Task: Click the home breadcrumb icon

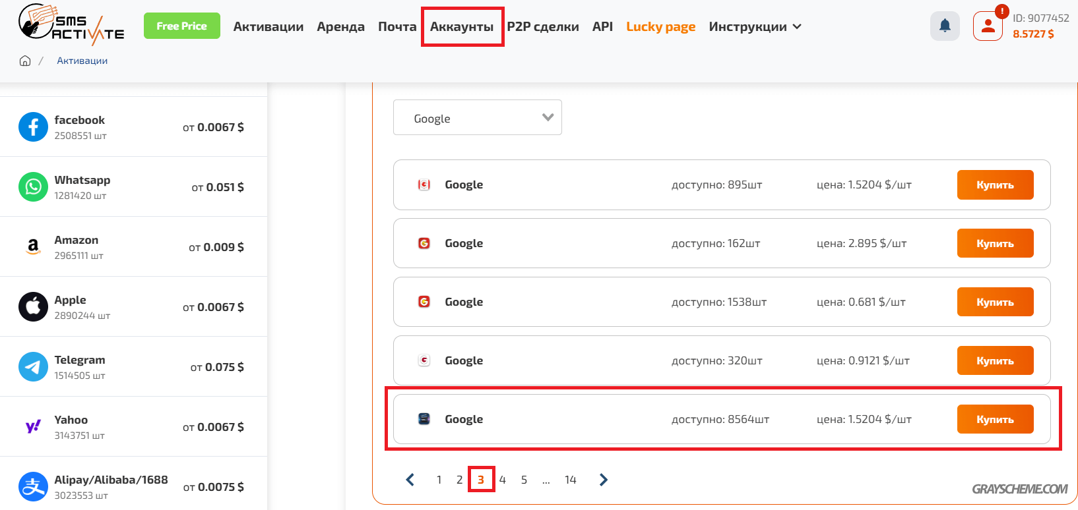Action: click(25, 61)
